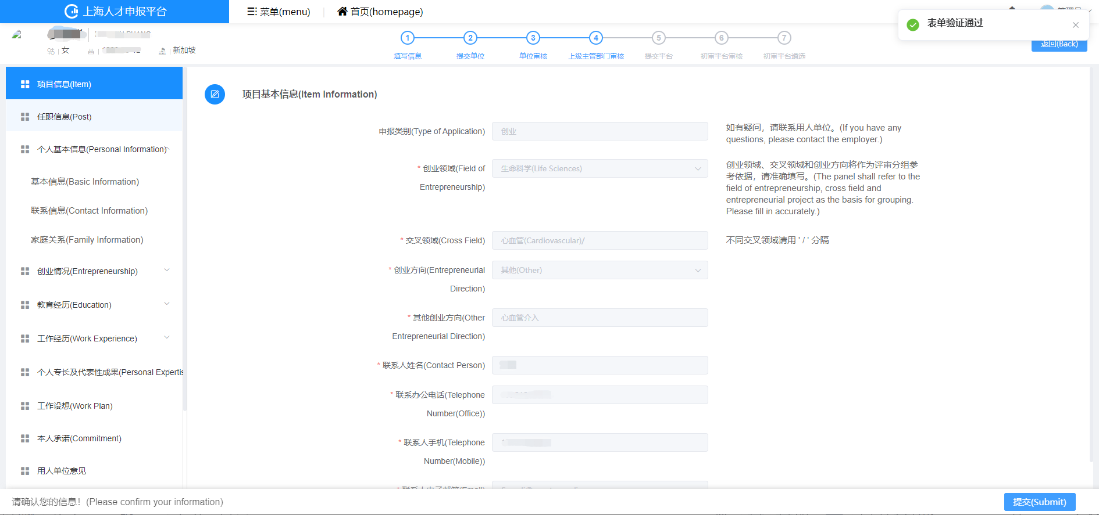
Task: Click the main form vertical scrollbar
Action: click(x=1091, y=264)
